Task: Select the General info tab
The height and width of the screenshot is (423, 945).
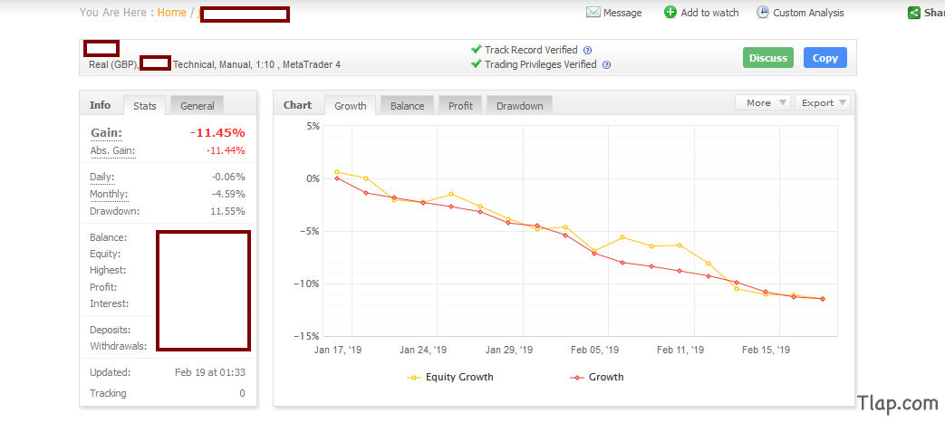Action: click(198, 105)
